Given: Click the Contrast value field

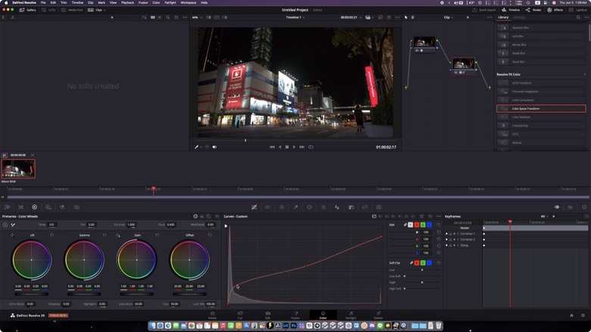Looking at the screenshot, I should click(x=131, y=224).
